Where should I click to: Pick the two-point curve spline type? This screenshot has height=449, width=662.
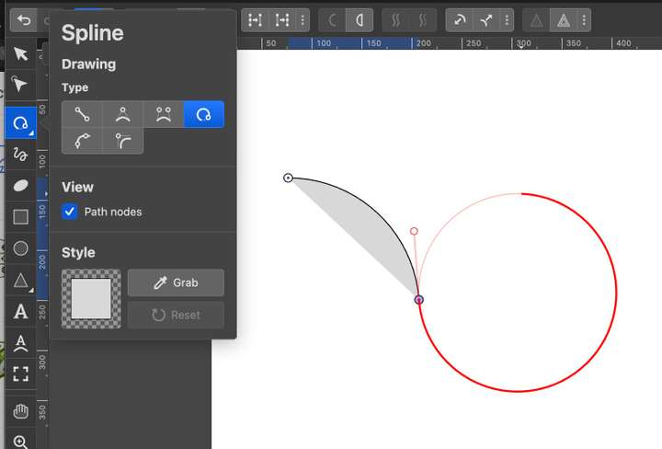click(163, 115)
